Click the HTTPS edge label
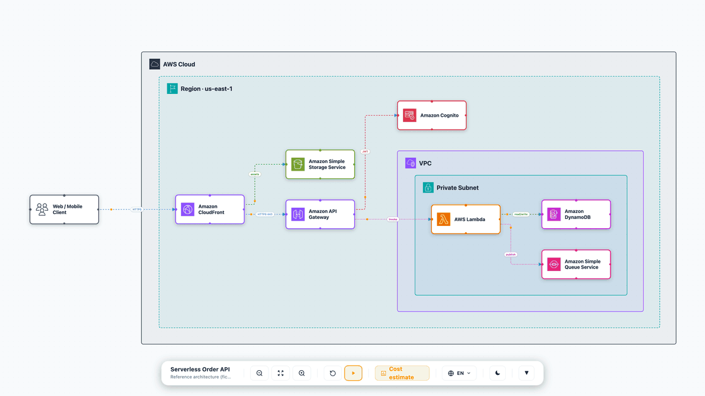The width and height of the screenshot is (705, 396). (137, 209)
